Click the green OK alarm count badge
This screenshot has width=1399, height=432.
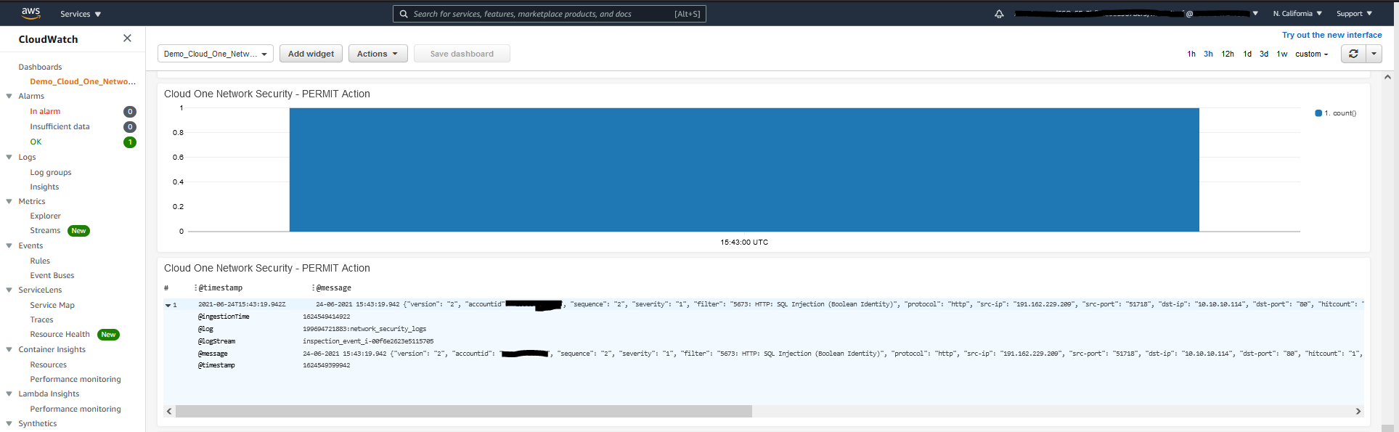point(130,142)
